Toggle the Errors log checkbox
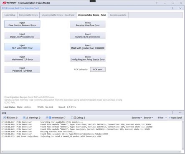This screenshot has width=185, height=154. (x=5, y=118)
